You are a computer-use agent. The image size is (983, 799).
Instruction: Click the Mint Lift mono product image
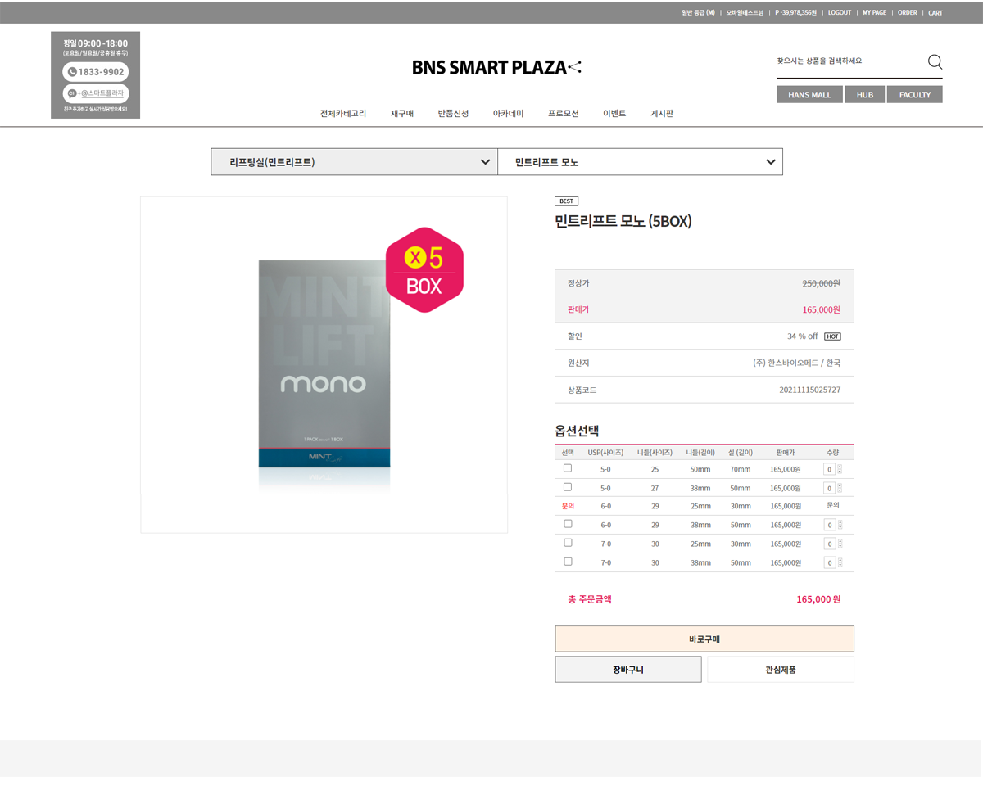pos(324,365)
